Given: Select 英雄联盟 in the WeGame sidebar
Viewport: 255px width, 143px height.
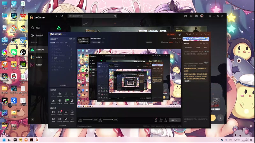Looking at the screenshot, I should (39, 57).
